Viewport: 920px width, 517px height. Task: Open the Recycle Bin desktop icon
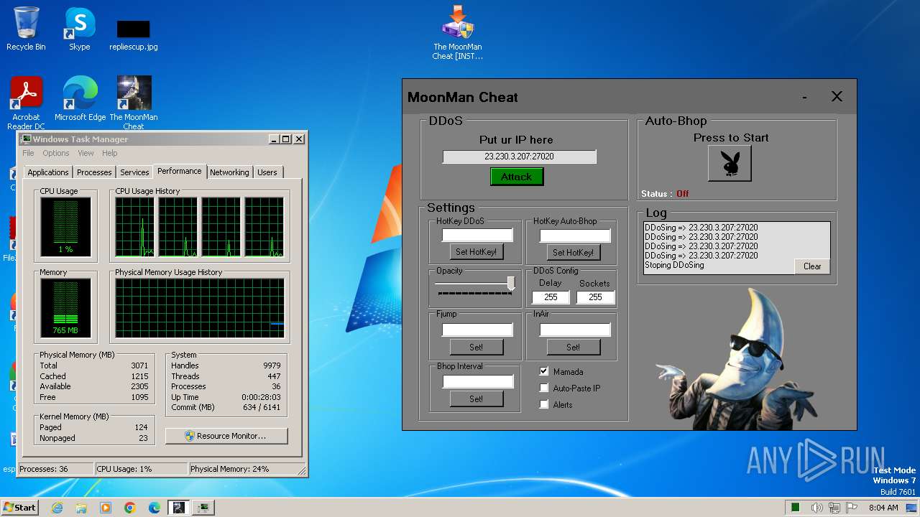(x=26, y=29)
